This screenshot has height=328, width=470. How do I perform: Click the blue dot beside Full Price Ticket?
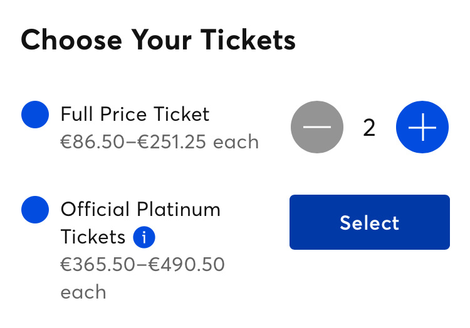tap(35, 115)
